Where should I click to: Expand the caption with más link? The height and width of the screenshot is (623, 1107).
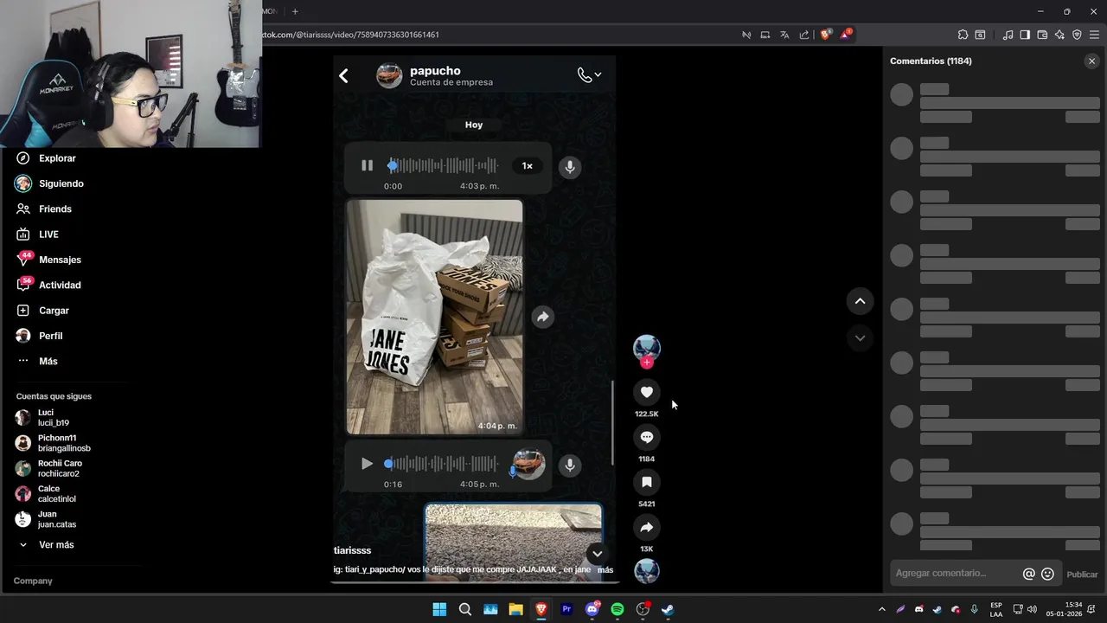(x=605, y=569)
